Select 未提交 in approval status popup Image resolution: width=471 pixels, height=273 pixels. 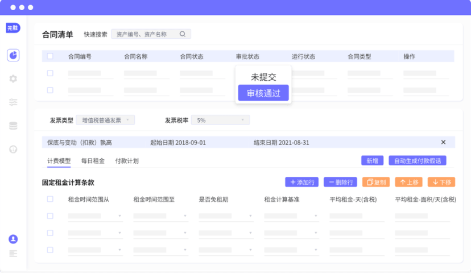pyautogui.click(x=263, y=77)
